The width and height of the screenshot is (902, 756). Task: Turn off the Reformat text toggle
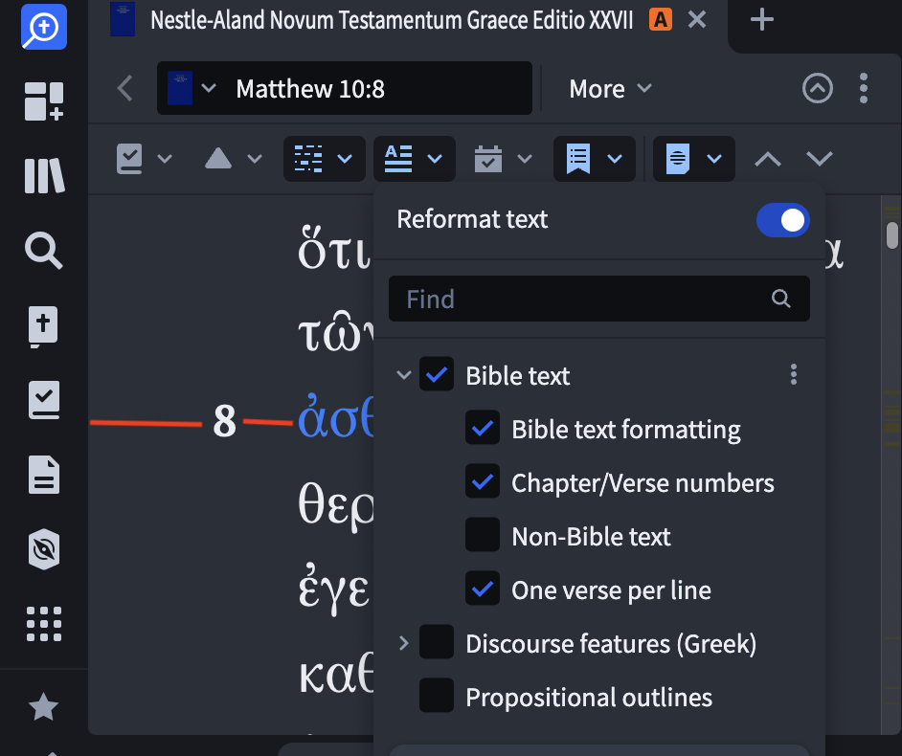coord(782,219)
